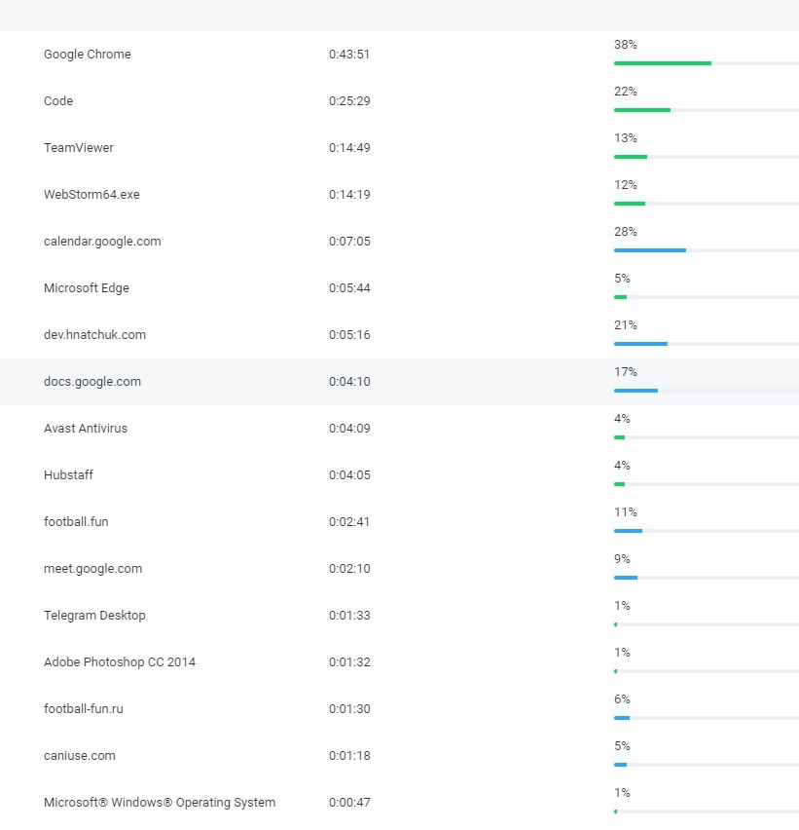Select meet.google.com in the list

click(x=92, y=569)
